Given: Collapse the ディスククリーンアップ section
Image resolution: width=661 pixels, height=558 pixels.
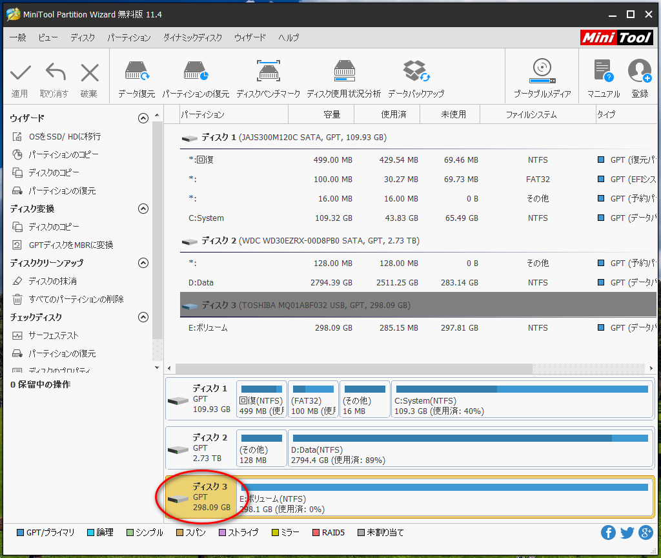Looking at the screenshot, I should [143, 263].
